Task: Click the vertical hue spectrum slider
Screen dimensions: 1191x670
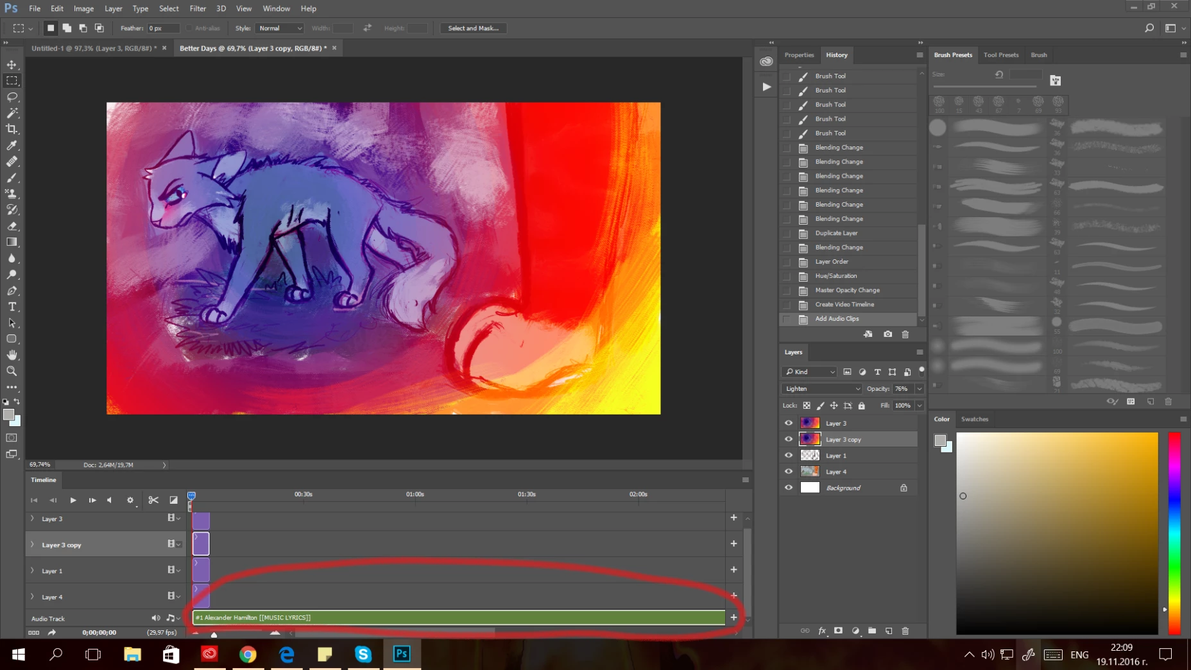Action: click(x=1174, y=533)
